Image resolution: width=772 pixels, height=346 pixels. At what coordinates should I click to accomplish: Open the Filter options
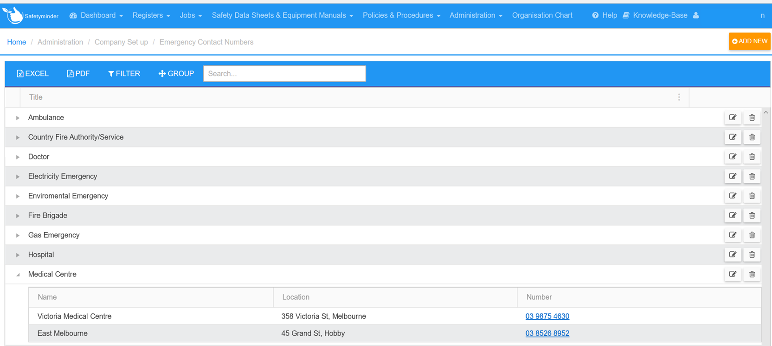[124, 74]
